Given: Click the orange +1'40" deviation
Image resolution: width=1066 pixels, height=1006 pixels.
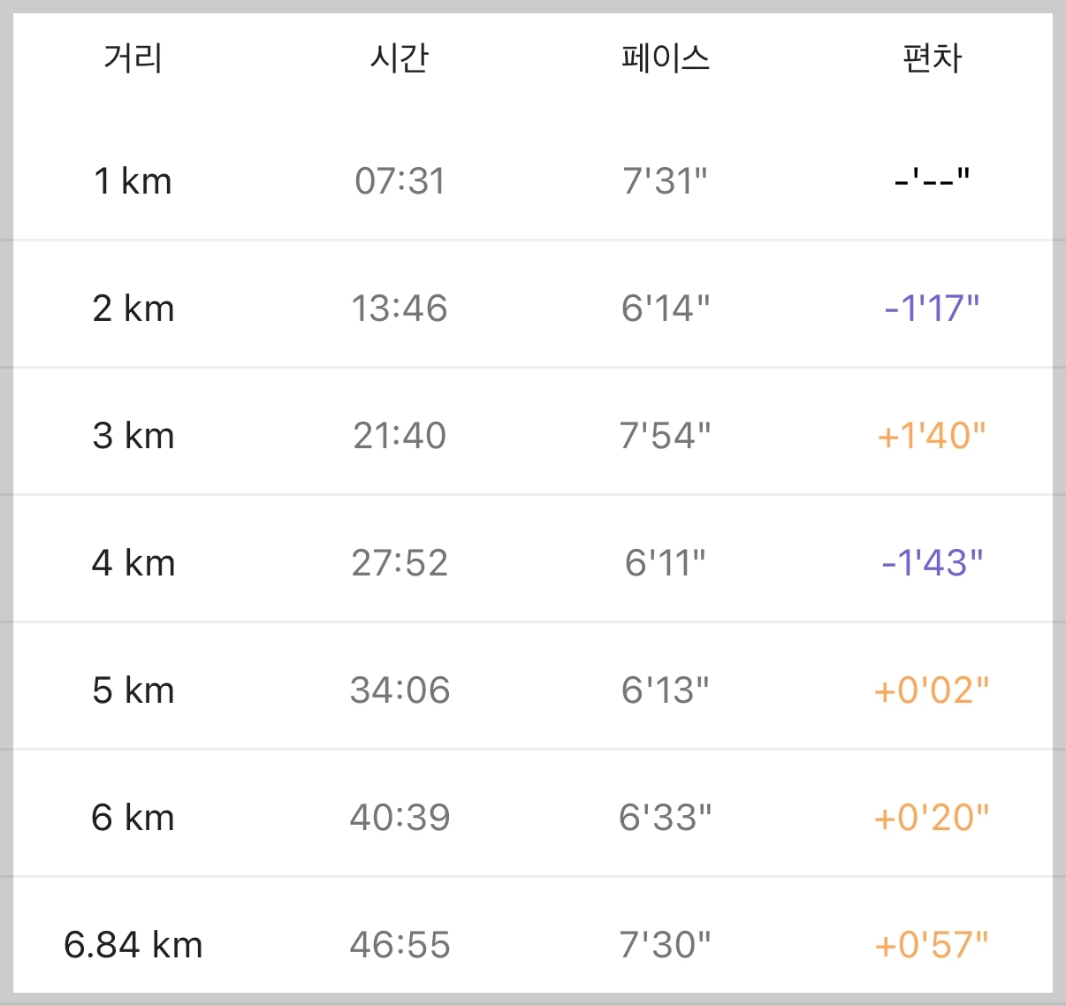Looking at the screenshot, I should point(932,436).
